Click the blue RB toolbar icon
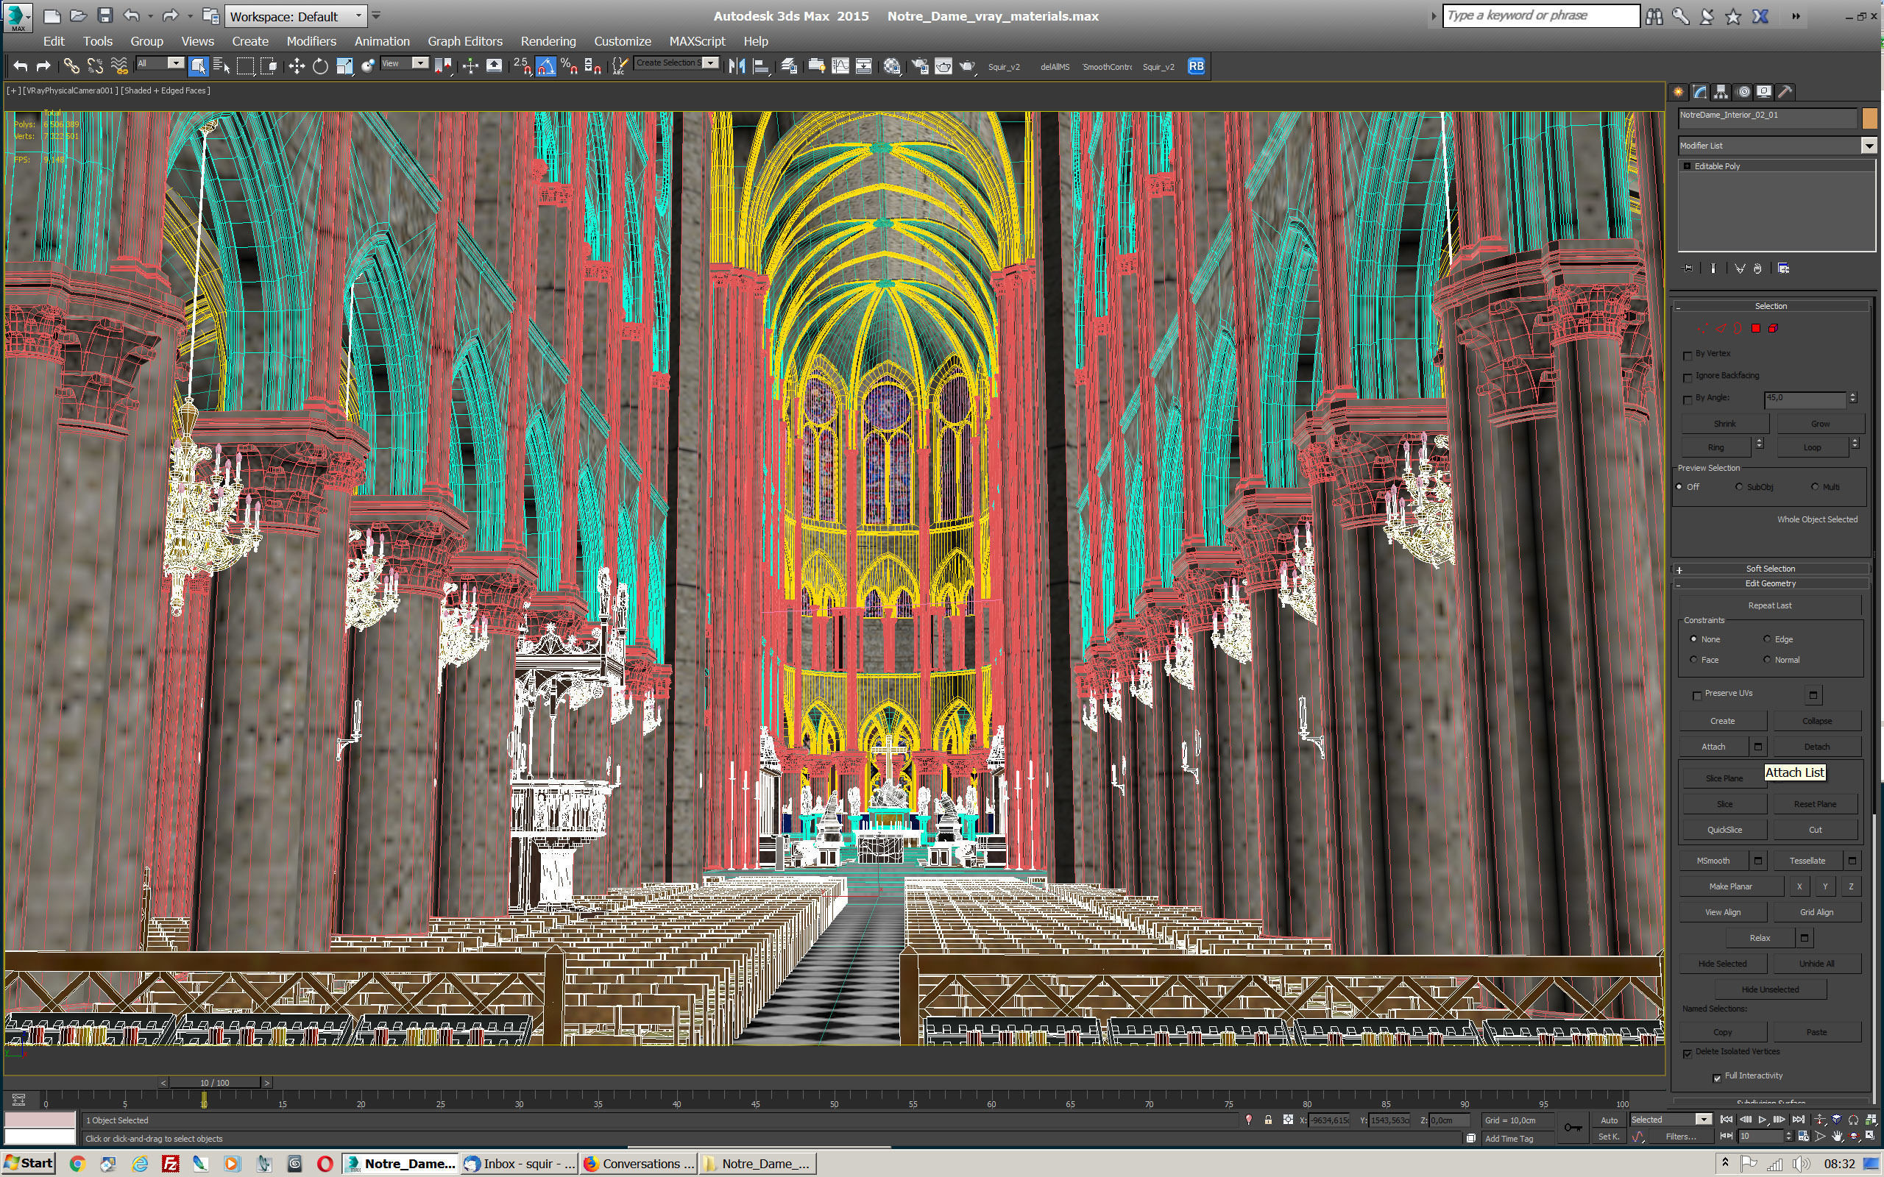The image size is (1884, 1177). (x=1197, y=66)
